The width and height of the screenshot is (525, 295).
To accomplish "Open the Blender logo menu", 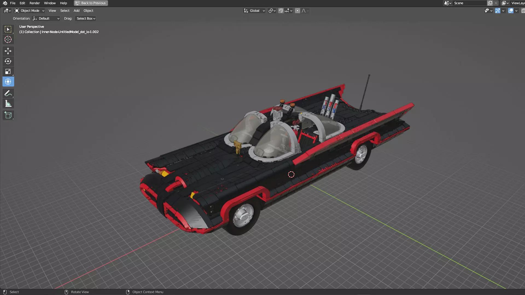I will pos(5,3).
